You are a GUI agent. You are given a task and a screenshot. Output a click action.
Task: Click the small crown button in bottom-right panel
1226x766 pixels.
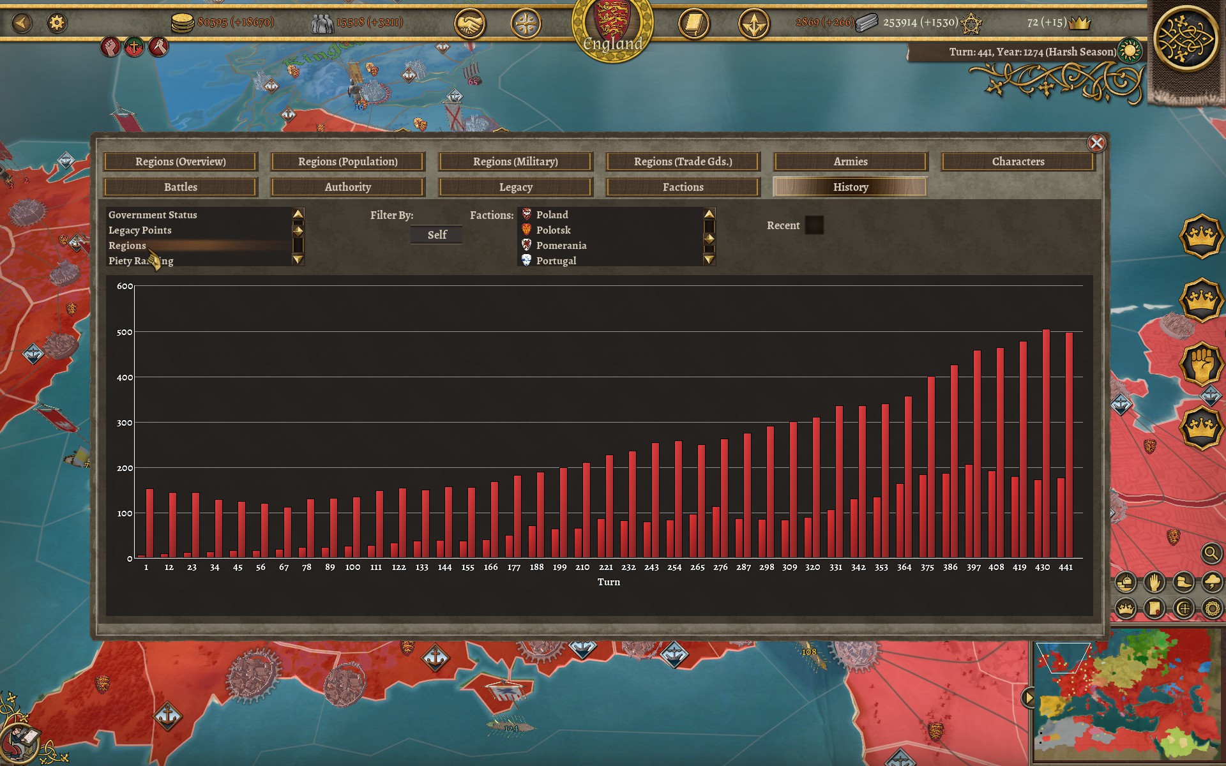(x=1125, y=608)
